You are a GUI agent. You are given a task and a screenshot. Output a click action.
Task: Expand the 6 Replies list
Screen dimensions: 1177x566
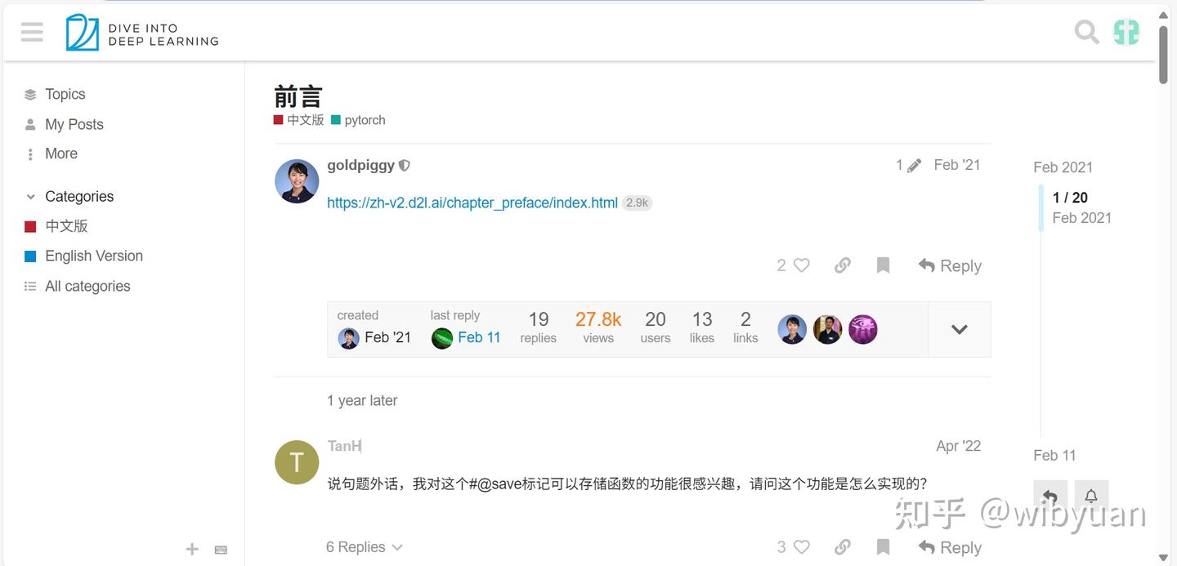coord(364,547)
